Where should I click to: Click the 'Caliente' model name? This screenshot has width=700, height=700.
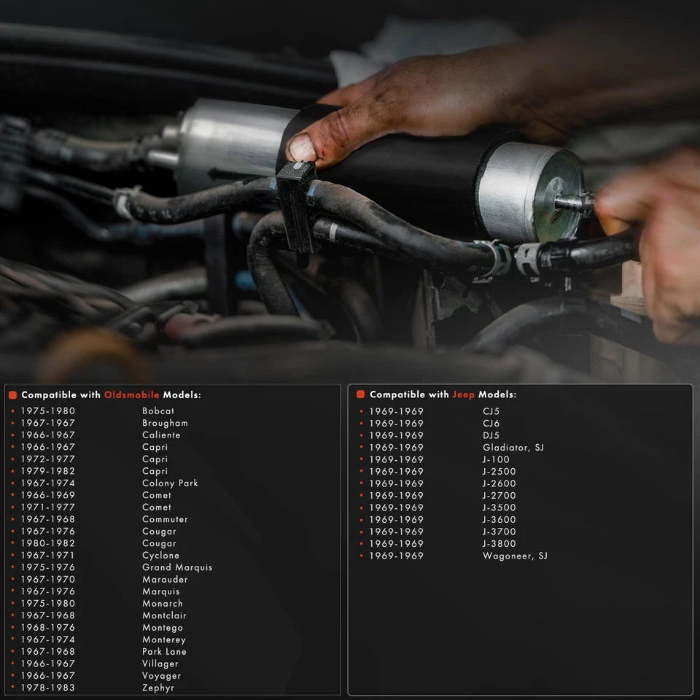tap(161, 435)
